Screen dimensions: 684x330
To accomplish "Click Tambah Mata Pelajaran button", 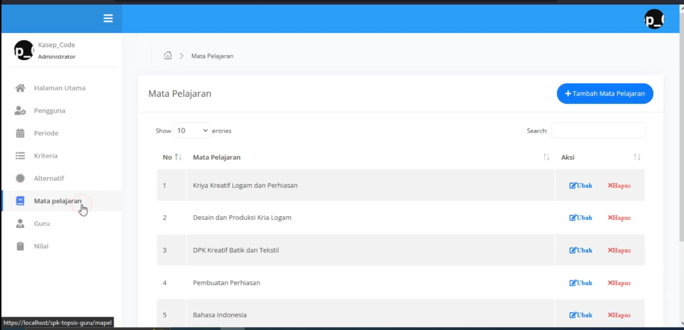I will 605,94.
